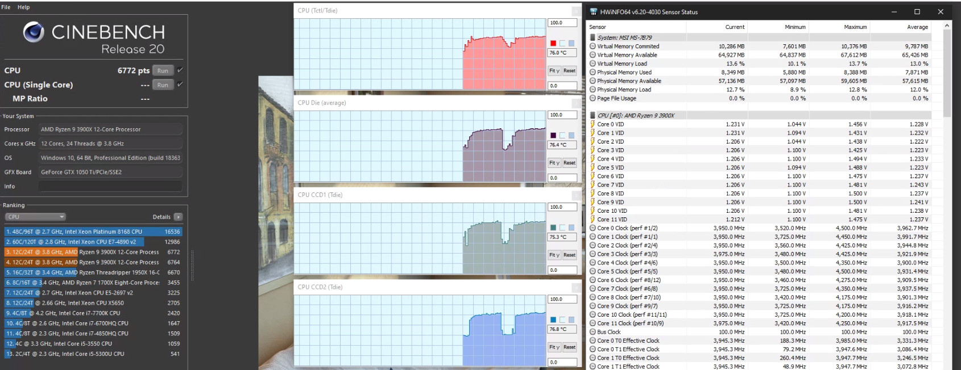Edit the 100.0 max field in CPU CCD2 graph
The width and height of the screenshot is (961, 370).
(x=562, y=299)
